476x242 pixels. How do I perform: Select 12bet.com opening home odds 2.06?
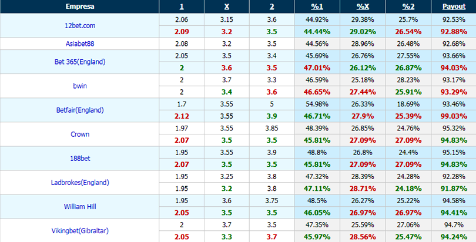coord(182,20)
